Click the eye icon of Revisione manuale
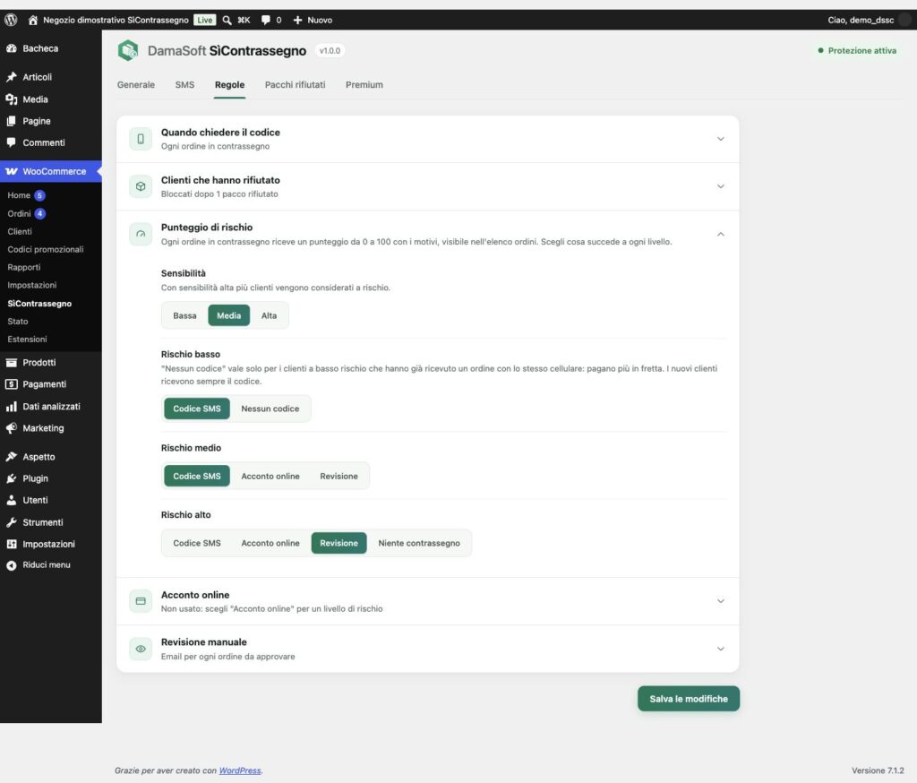This screenshot has width=917, height=783. (x=141, y=649)
